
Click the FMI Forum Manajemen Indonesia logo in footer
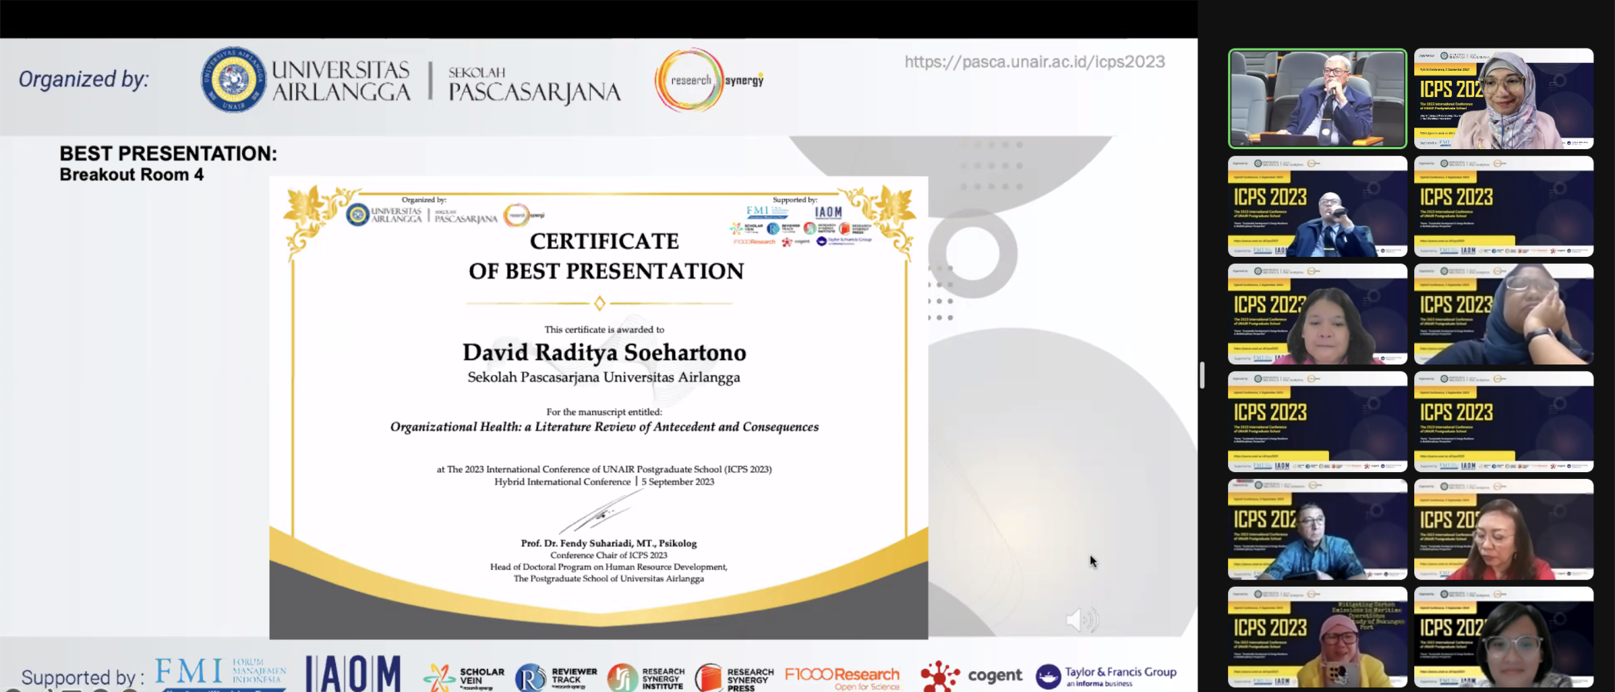click(221, 673)
